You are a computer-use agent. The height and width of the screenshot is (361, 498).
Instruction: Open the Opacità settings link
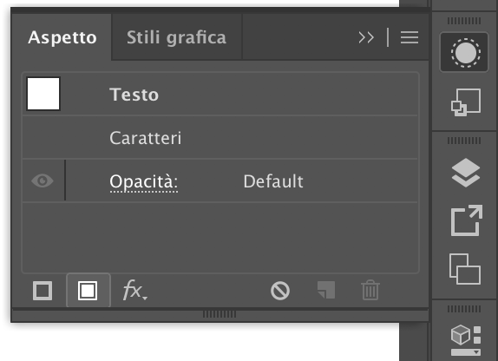[x=143, y=182]
